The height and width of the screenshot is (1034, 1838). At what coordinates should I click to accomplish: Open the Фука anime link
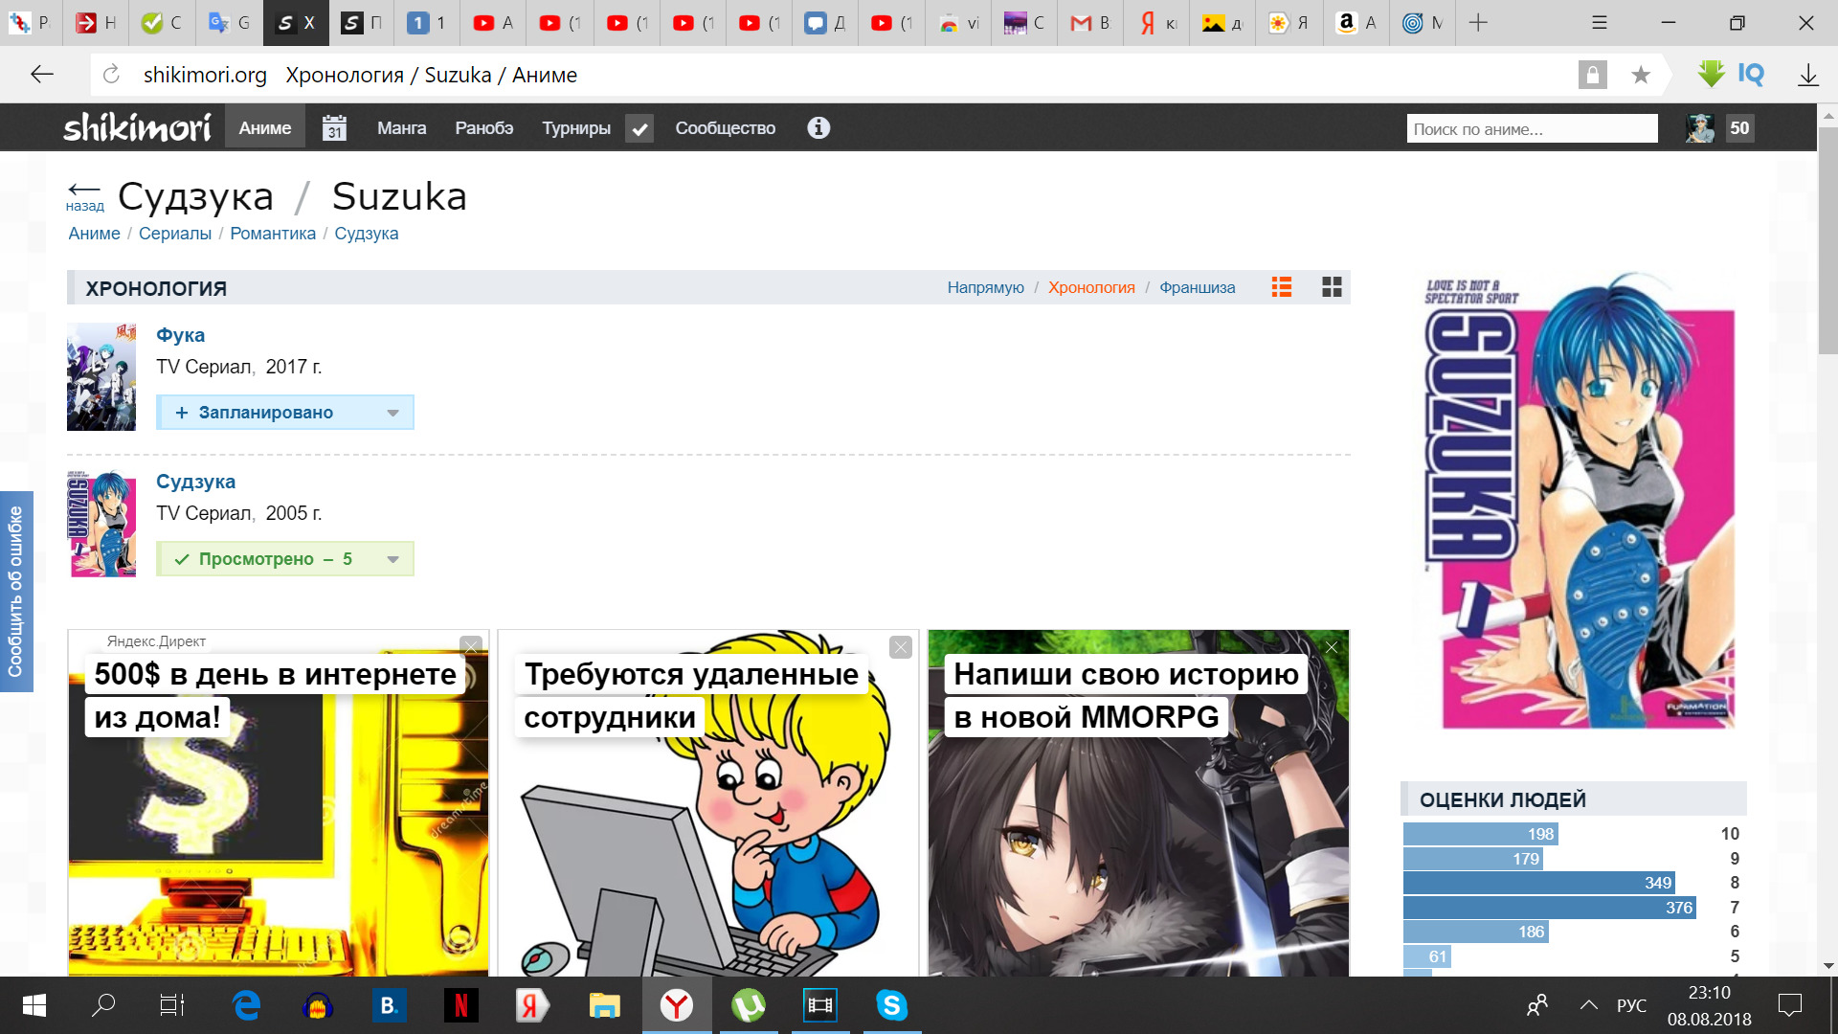point(180,335)
